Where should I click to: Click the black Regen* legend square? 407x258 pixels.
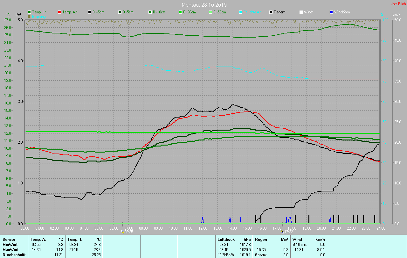(x=271, y=12)
